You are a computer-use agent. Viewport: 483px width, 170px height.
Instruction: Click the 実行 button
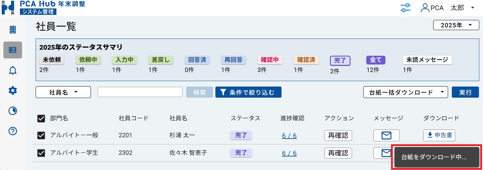coord(465,92)
